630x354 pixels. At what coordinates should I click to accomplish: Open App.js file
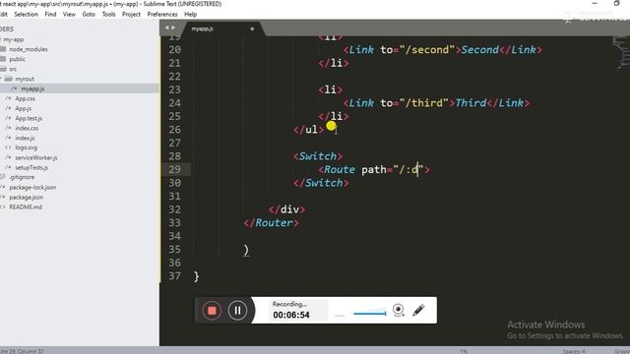point(24,108)
